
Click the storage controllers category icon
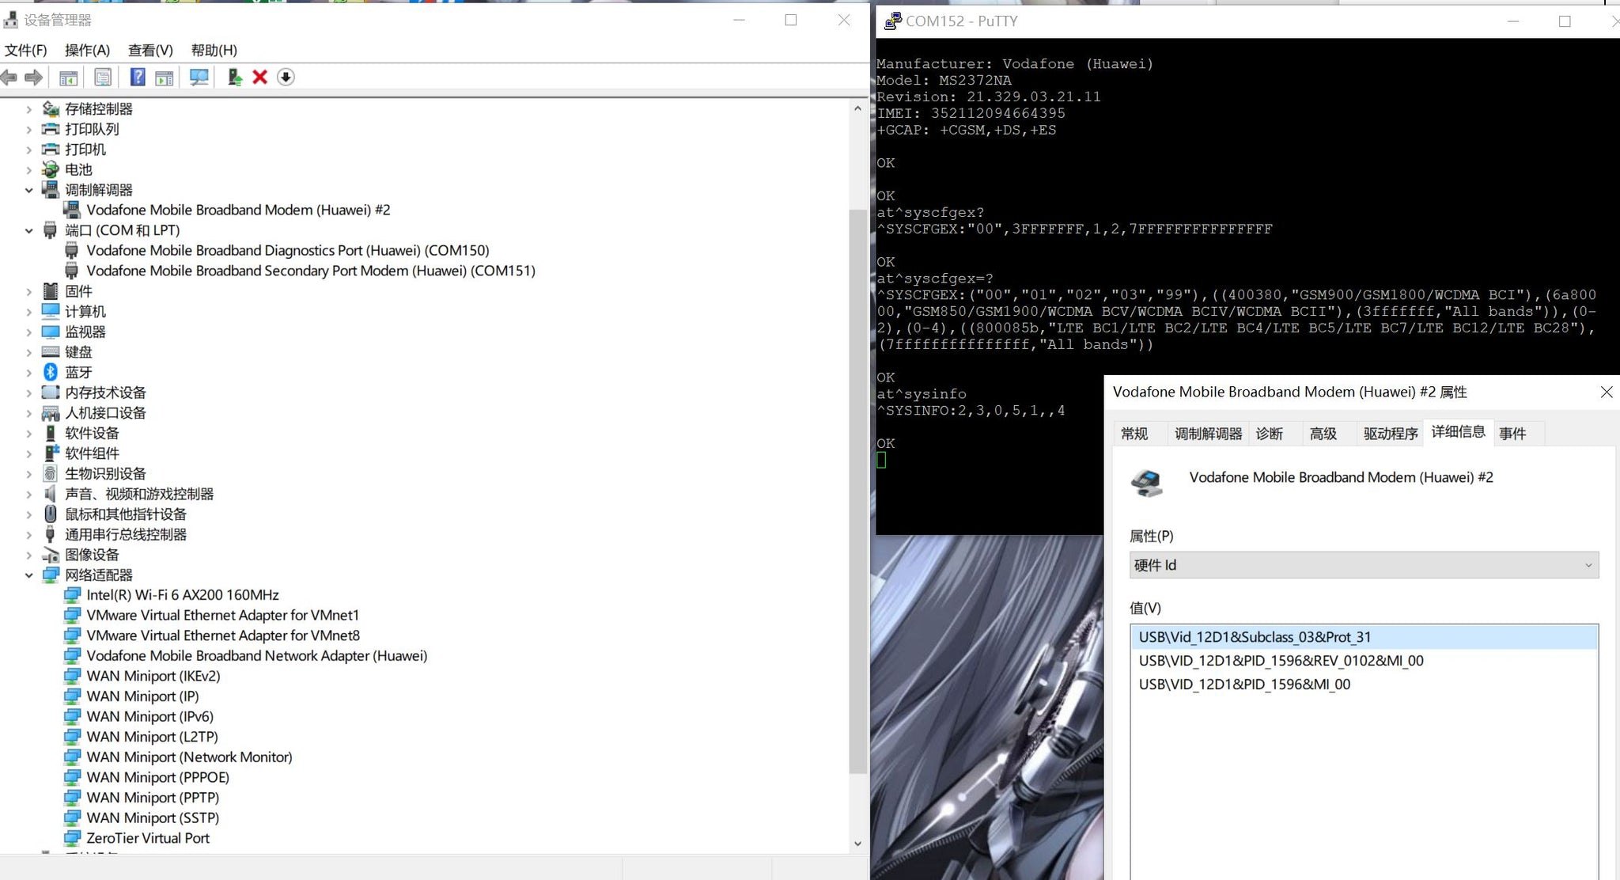point(51,108)
